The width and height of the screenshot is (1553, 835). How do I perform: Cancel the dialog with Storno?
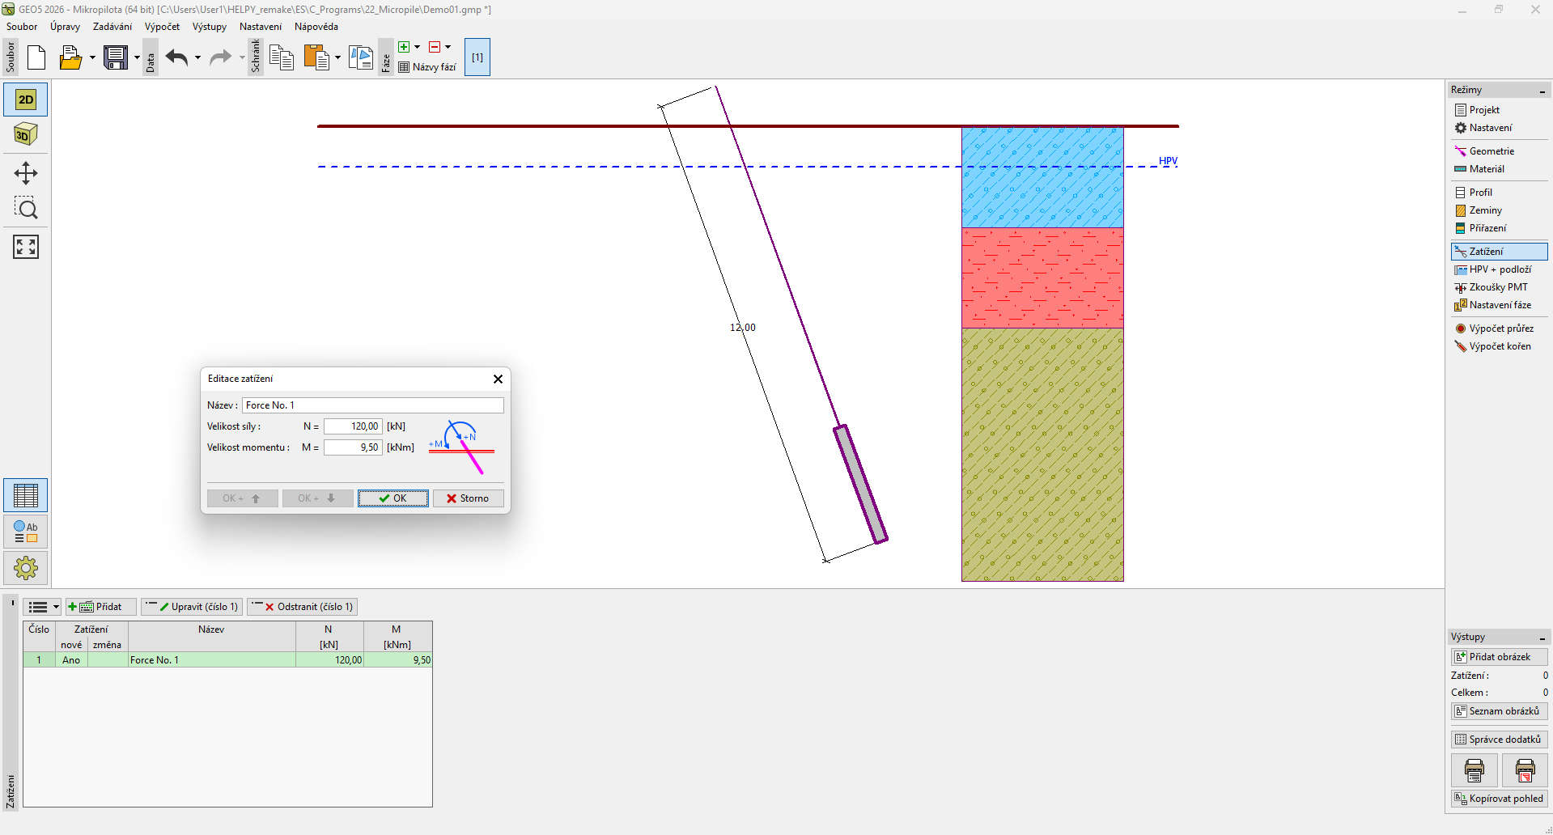pyautogui.click(x=468, y=498)
